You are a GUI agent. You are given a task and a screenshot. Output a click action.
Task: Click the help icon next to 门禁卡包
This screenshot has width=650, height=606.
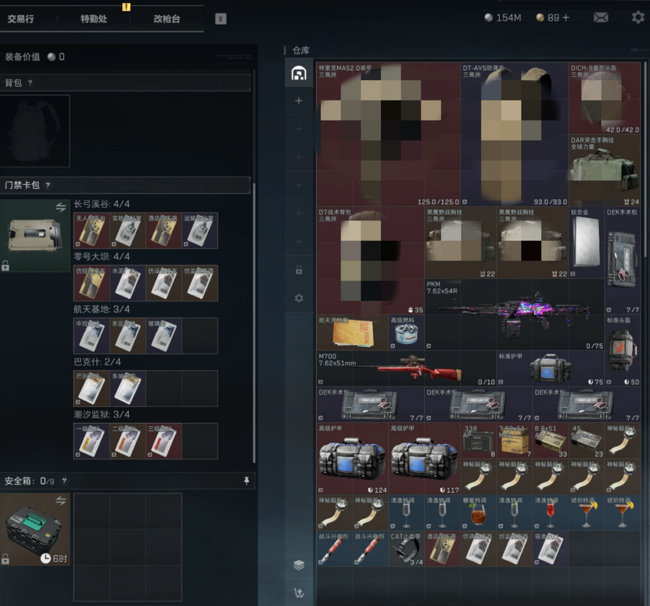click(48, 186)
